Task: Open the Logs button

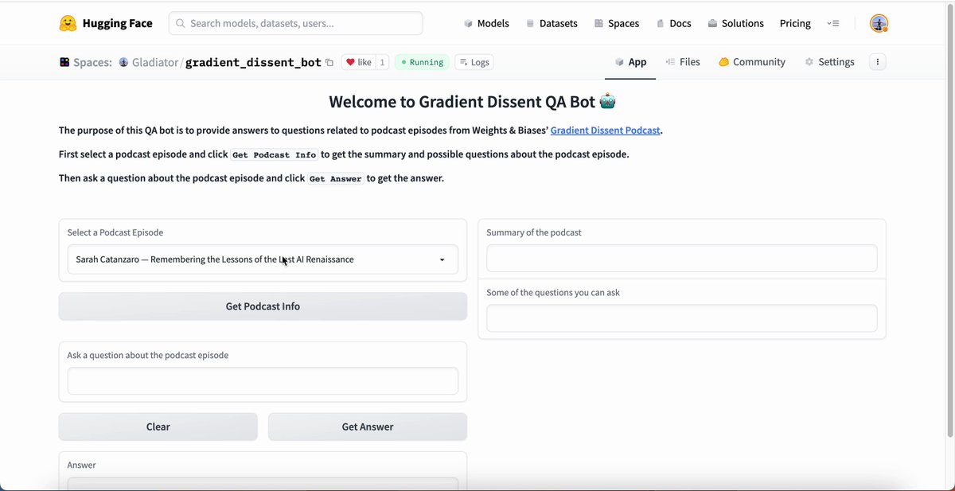Action: [474, 62]
